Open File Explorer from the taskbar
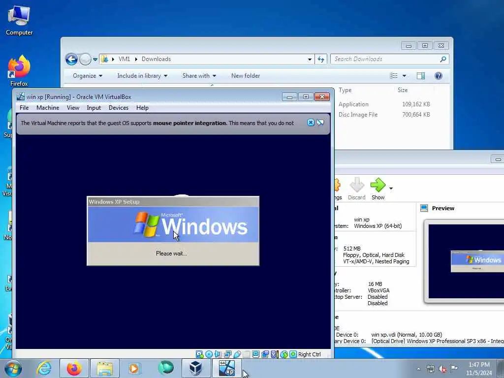Viewport: 504px width, 378px height. 104,368
